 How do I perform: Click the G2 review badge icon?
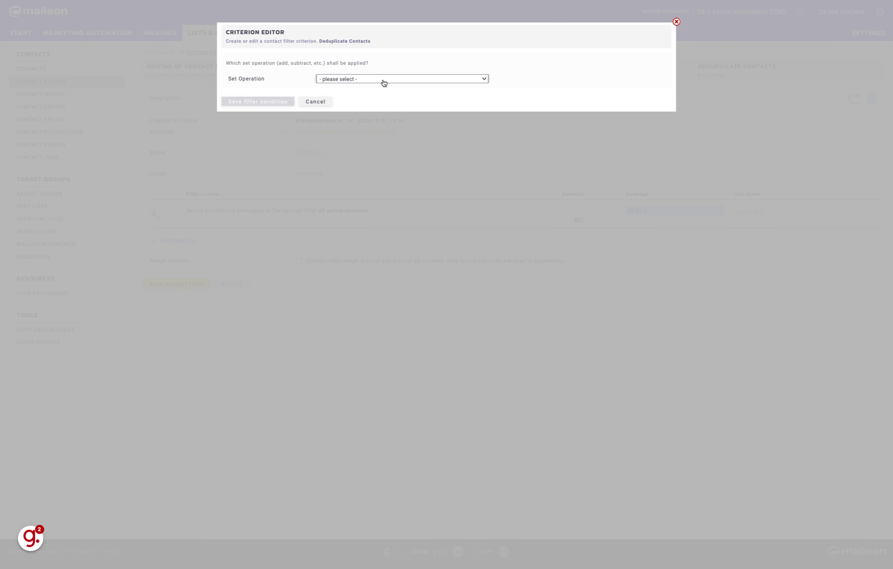point(31,538)
